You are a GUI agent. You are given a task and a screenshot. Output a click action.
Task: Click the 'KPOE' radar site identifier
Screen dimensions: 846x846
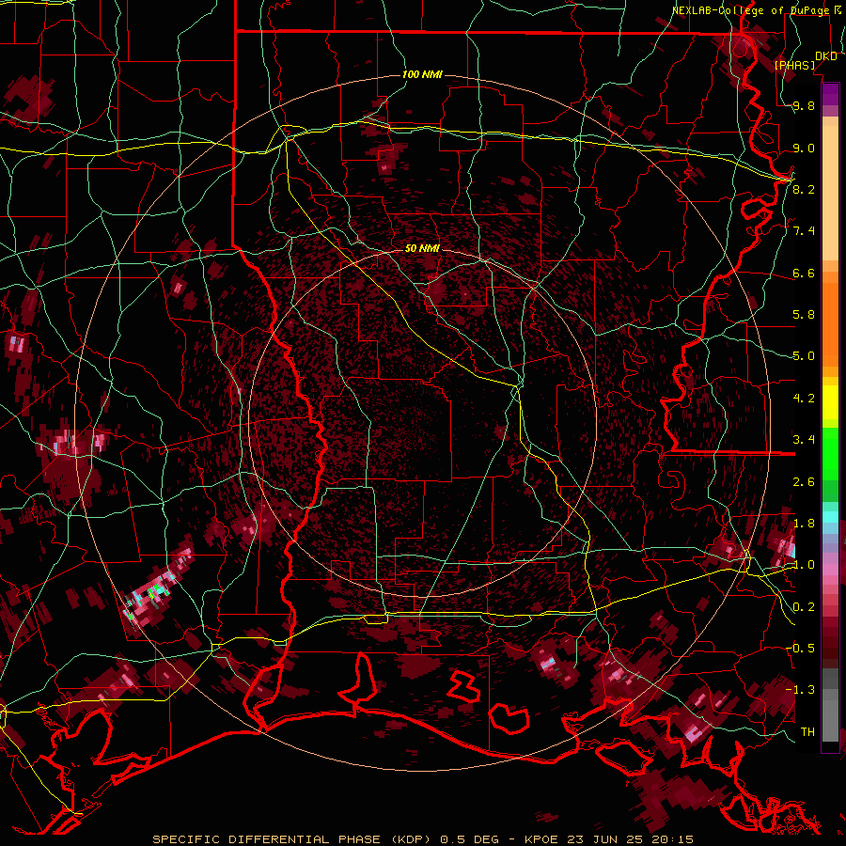(541, 839)
